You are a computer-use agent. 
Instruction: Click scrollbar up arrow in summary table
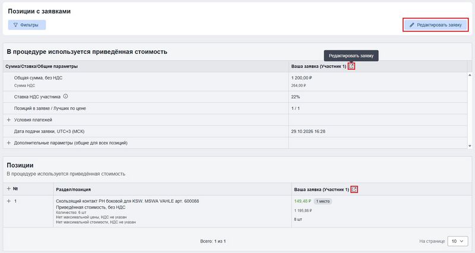click(x=470, y=75)
